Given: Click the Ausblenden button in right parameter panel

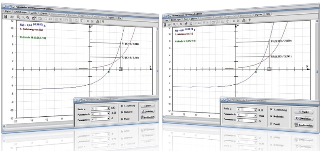Looking at the screenshot, I should 304,125.
